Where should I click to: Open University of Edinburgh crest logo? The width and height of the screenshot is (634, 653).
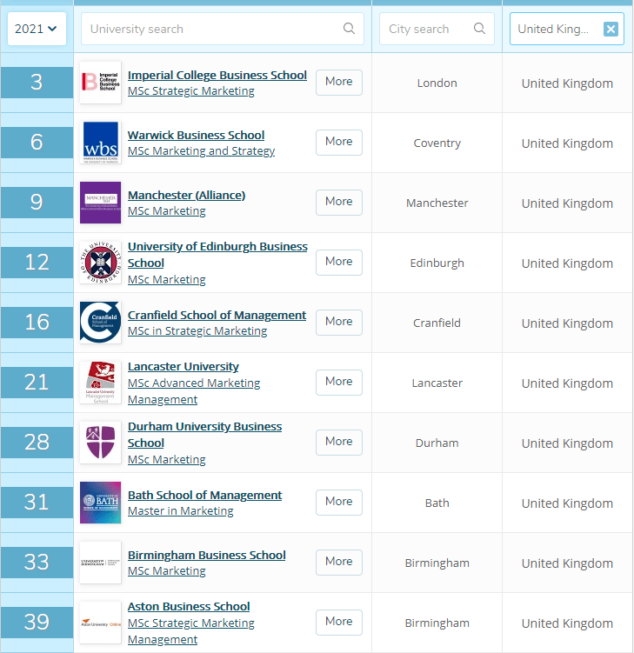pos(100,263)
